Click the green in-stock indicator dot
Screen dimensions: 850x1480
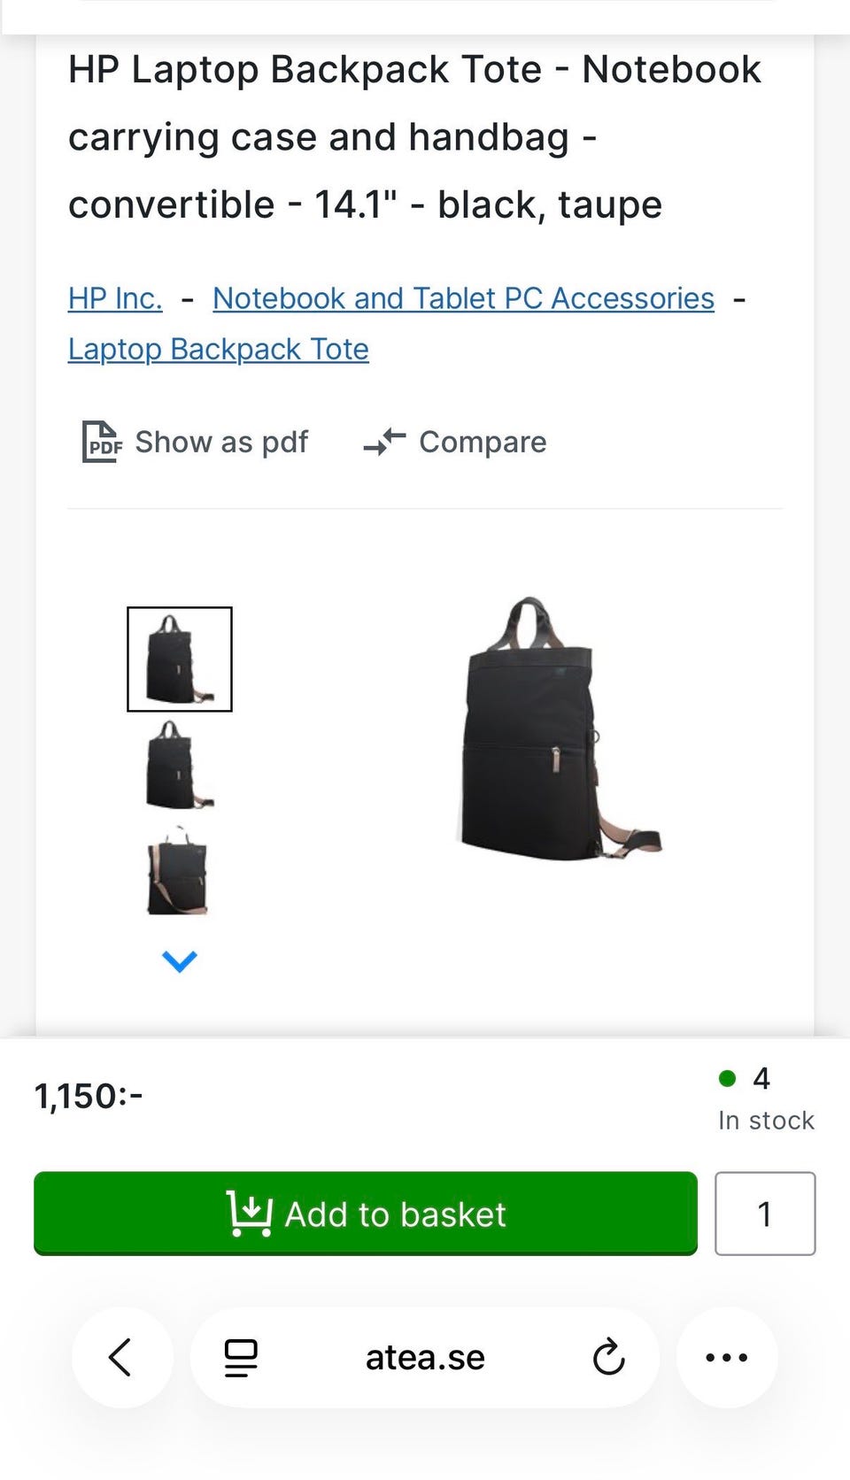[x=728, y=1078]
